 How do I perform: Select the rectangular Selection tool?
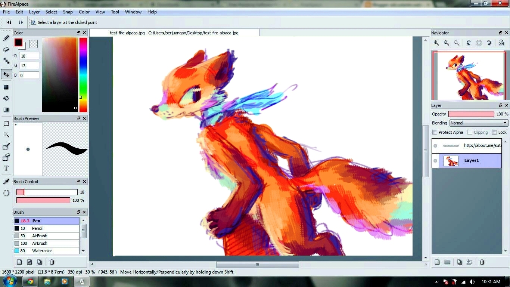[x=6, y=124]
